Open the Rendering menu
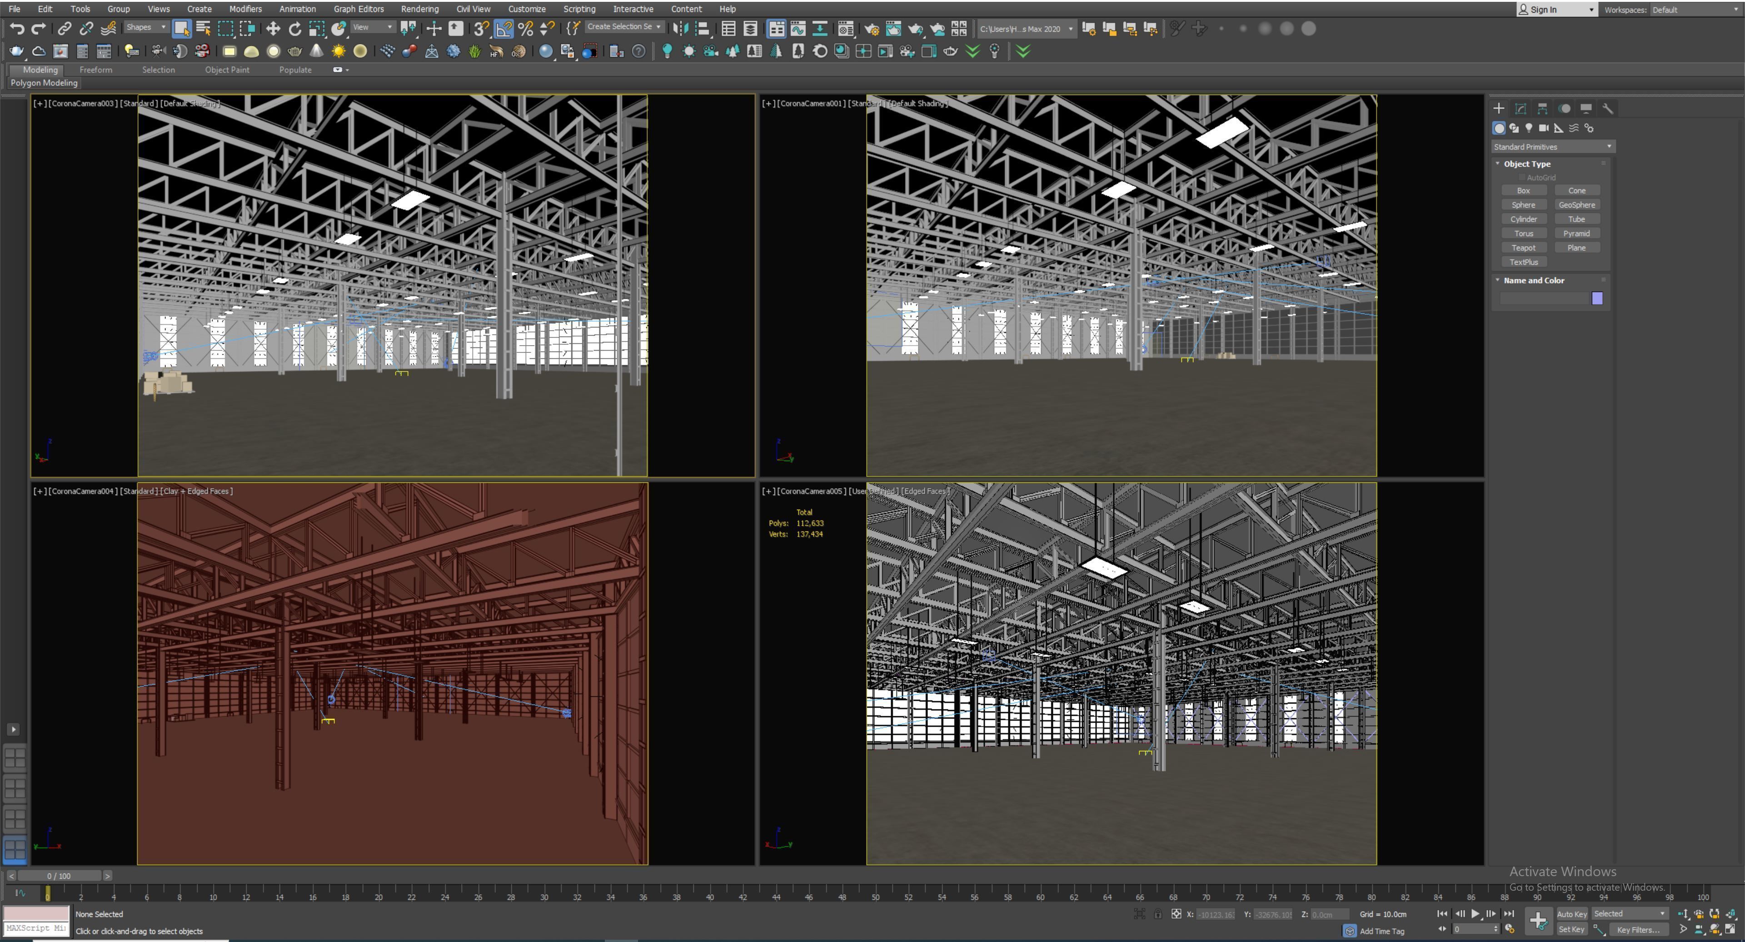Image resolution: width=1745 pixels, height=942 pixels. coord(419,9)
